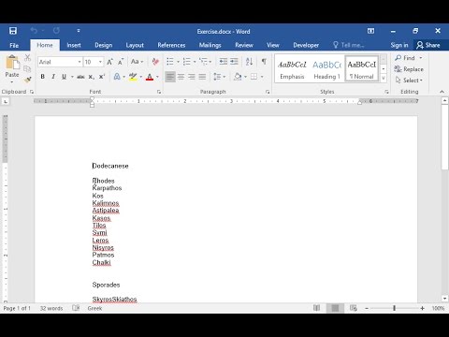Apply numbered list formatting
The width and height of the screenshot is (449, 337).
[186, 62]
